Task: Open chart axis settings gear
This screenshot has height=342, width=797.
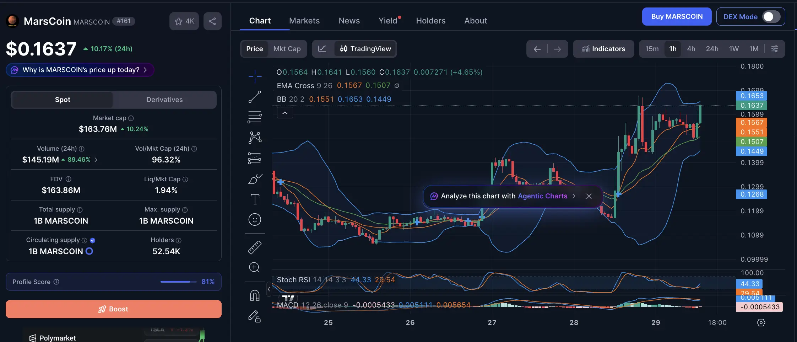Action: click(x=761, y=322)
